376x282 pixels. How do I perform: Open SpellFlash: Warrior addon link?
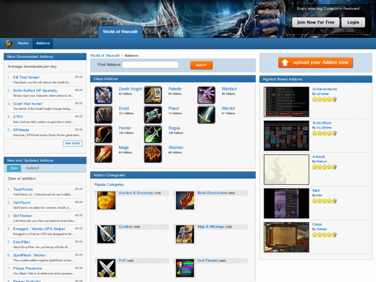pos(29,256)
